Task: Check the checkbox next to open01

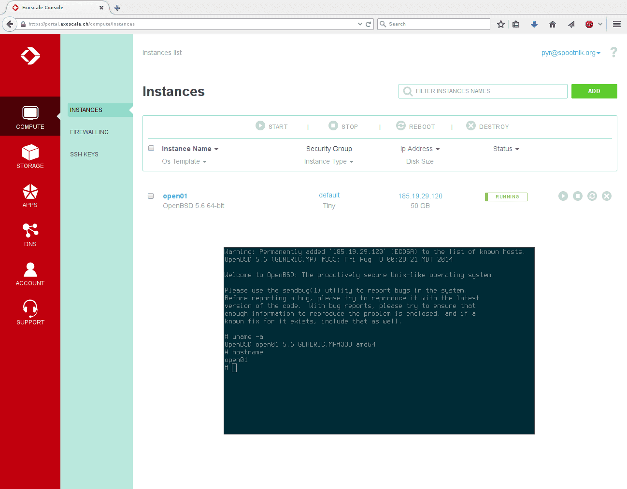Action: [151, 196]
